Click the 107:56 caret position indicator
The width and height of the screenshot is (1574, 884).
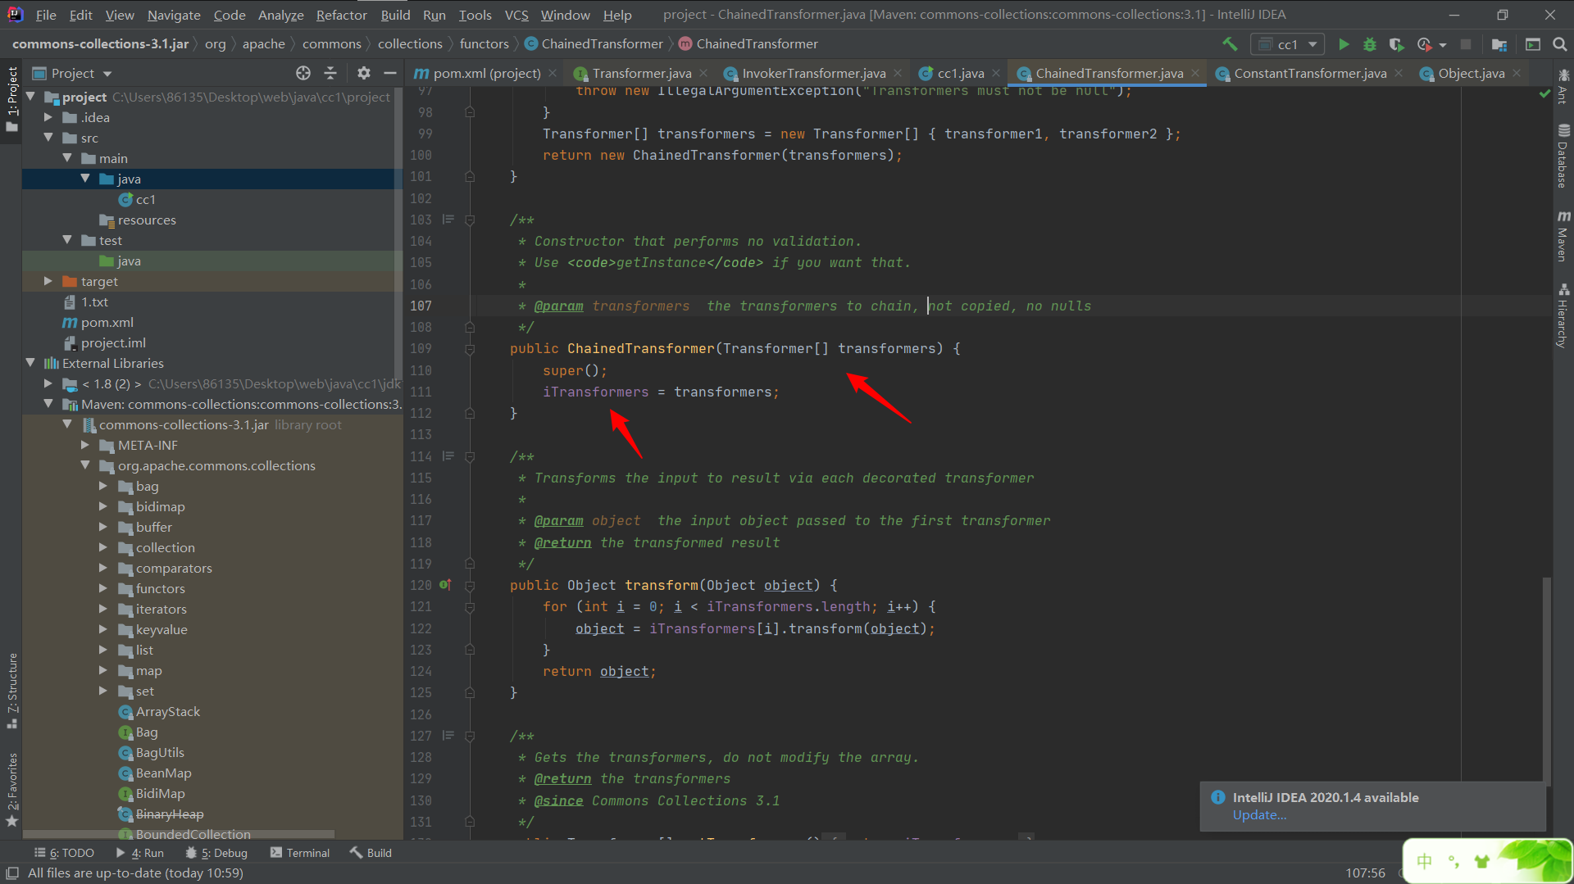(1365, 873)
